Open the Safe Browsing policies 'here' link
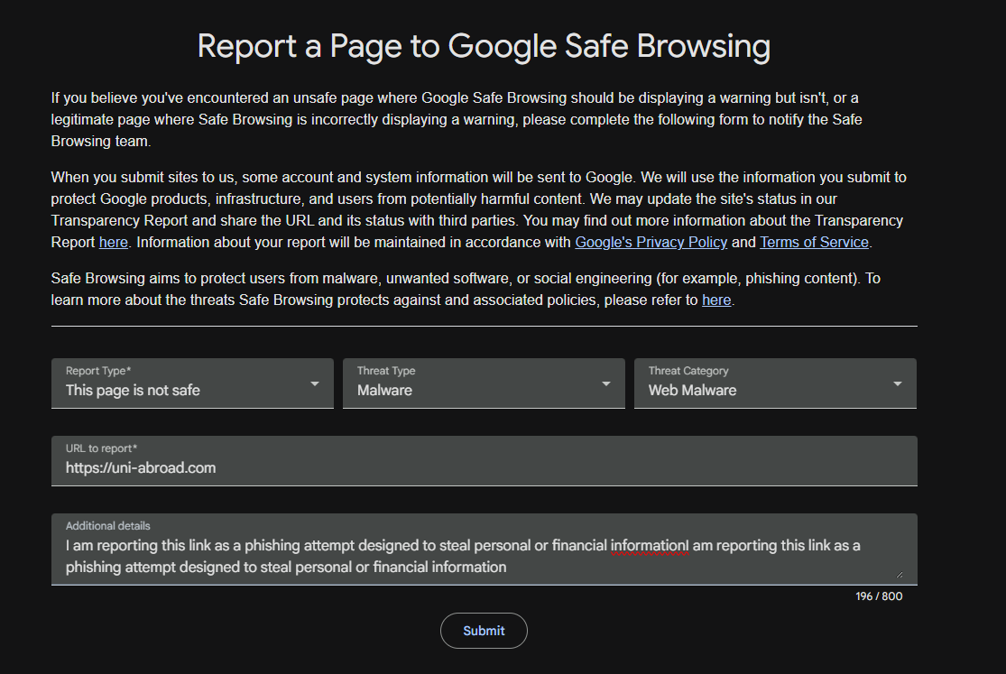Screen dimensions: 1006x674 [716, 300]
